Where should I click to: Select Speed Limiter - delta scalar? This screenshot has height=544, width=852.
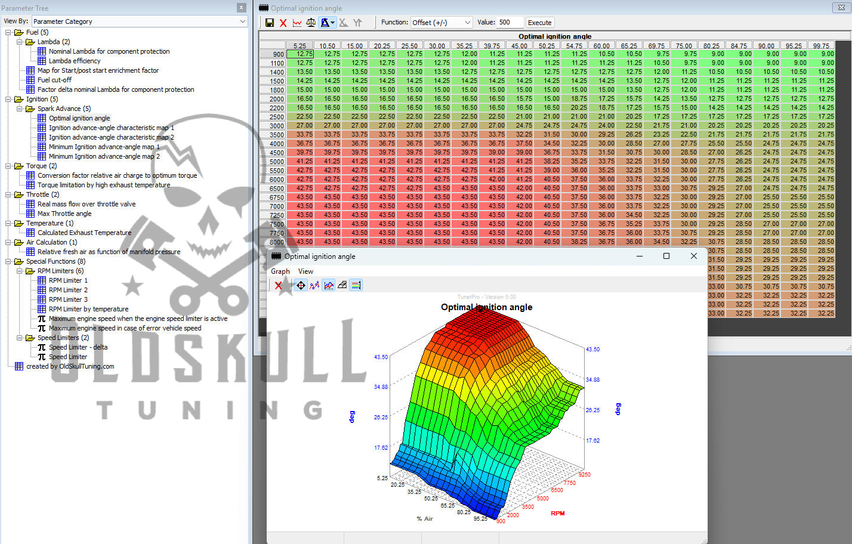[78, 347]
